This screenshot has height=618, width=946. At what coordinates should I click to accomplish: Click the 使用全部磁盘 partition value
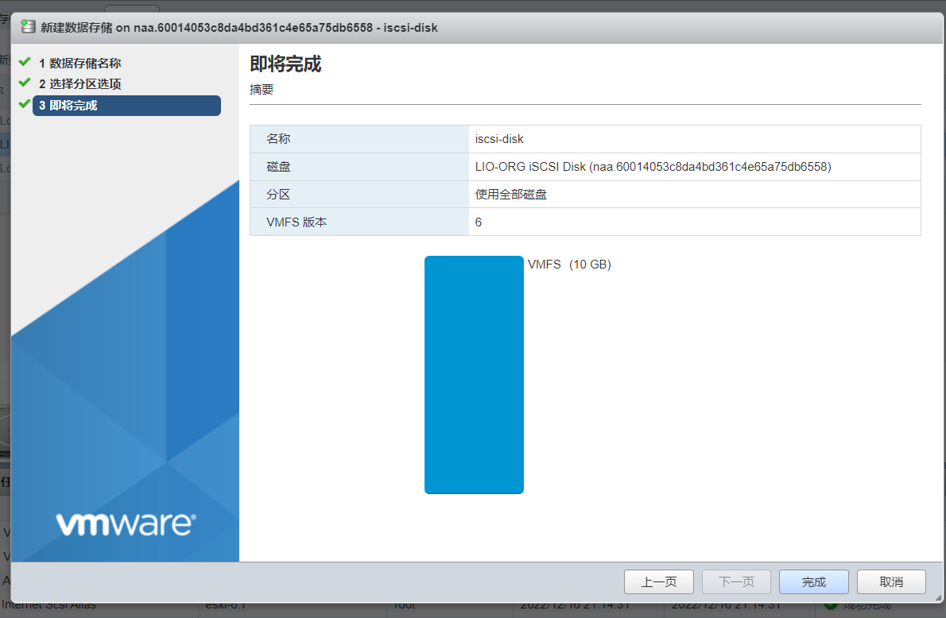coord(510,195)
